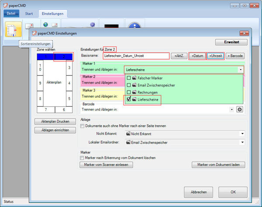Select zone 1 in the Aktenplan grid

pos(46,57)
